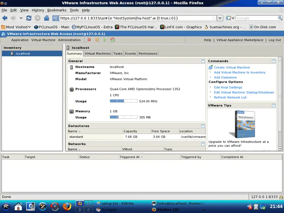Collapse the Datastores panel
Screen dimensions: 284x213
pos(203,126)
